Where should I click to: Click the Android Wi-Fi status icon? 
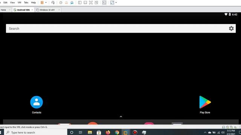click(226, 14)
